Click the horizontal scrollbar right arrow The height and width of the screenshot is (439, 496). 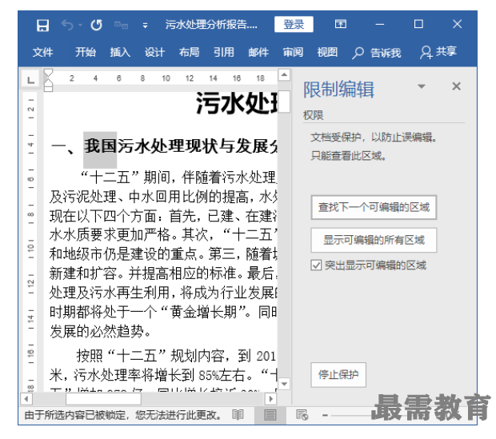pyautogui.click(x=270, y=399)
